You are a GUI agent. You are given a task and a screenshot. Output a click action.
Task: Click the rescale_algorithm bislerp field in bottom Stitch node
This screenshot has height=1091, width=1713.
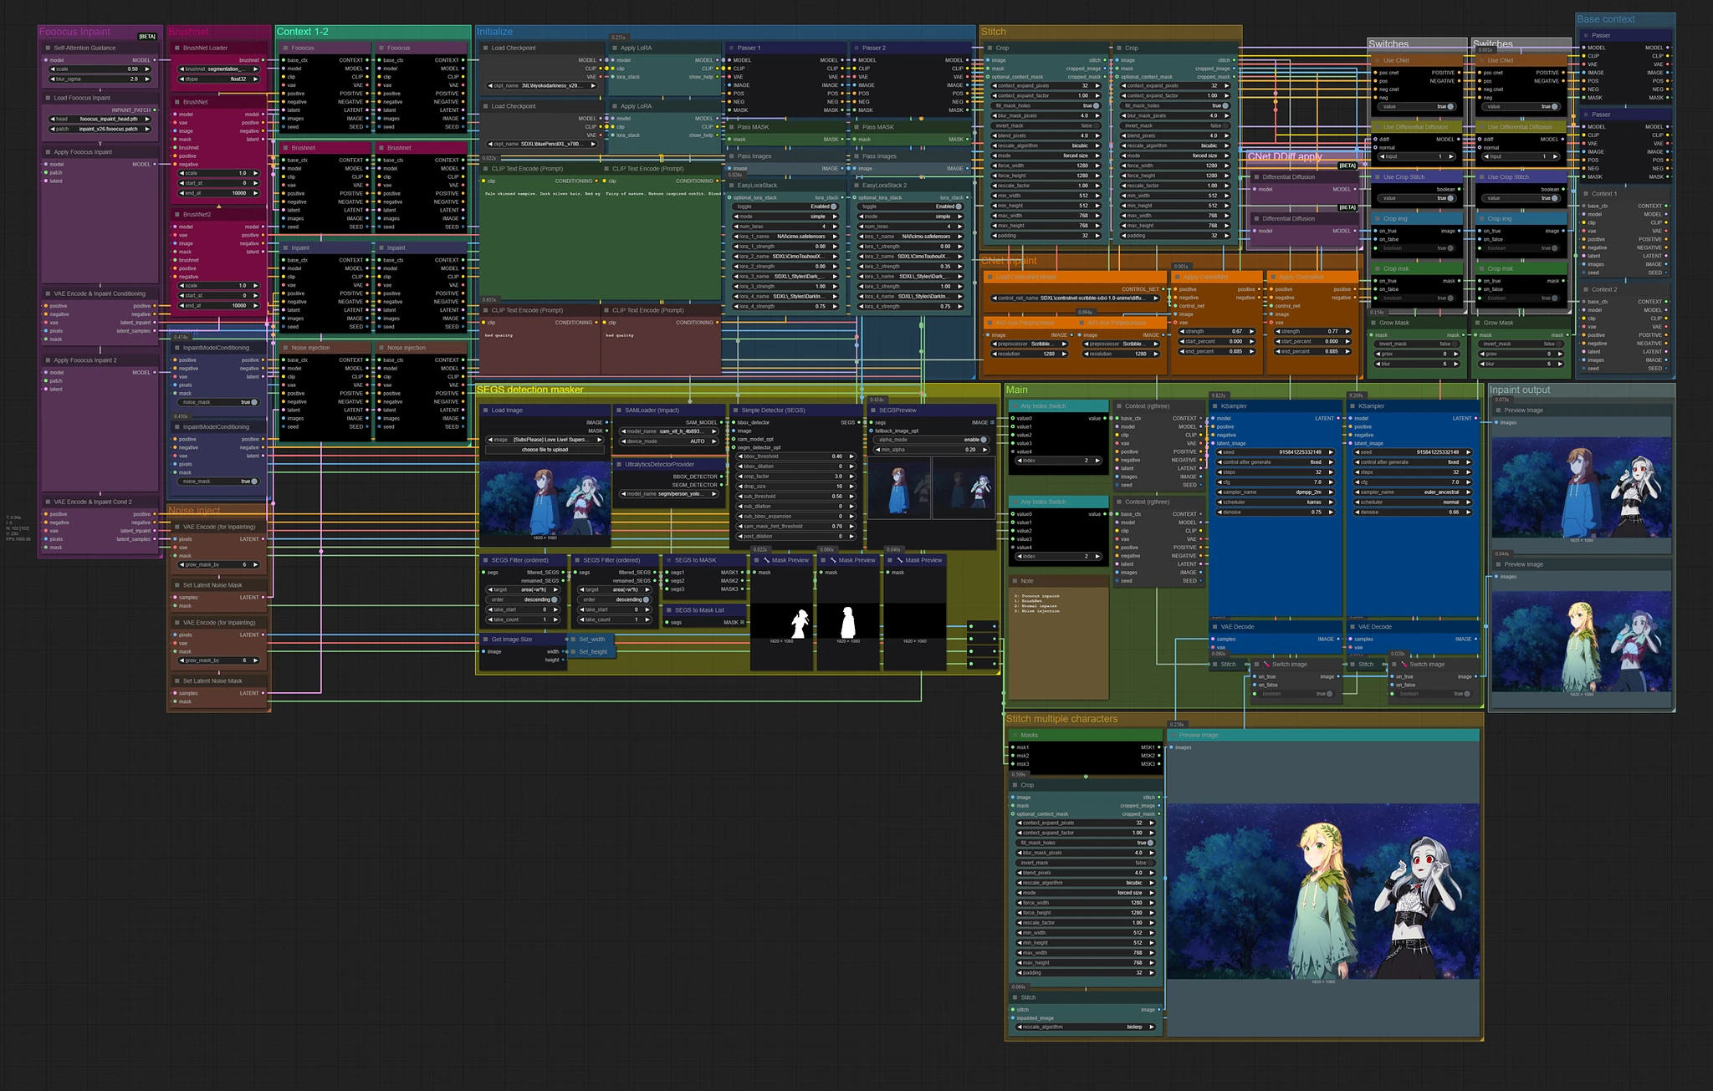[1086, 1027]
